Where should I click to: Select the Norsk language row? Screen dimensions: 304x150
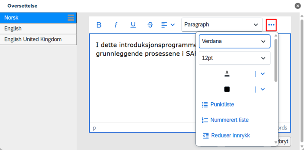[x=38, y=18]
